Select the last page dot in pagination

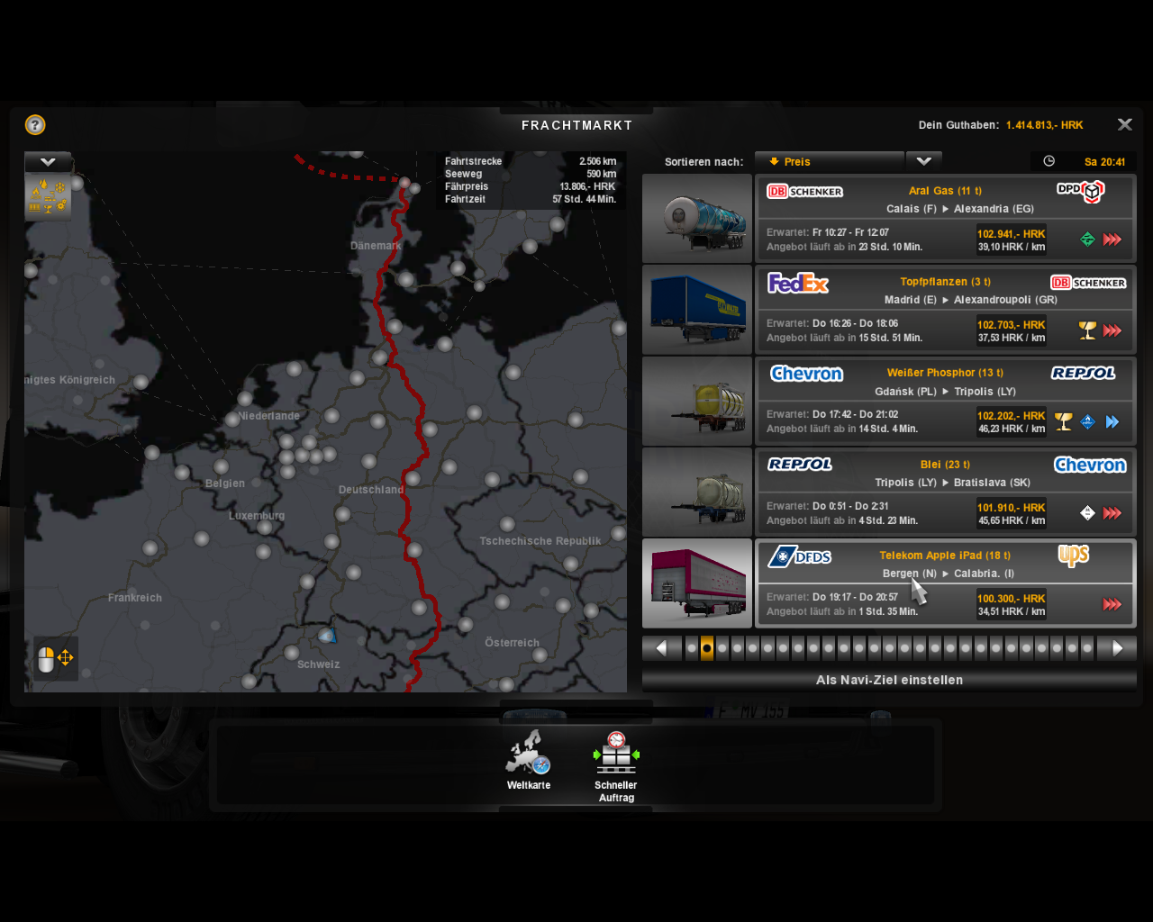(x=1087, y=648)
